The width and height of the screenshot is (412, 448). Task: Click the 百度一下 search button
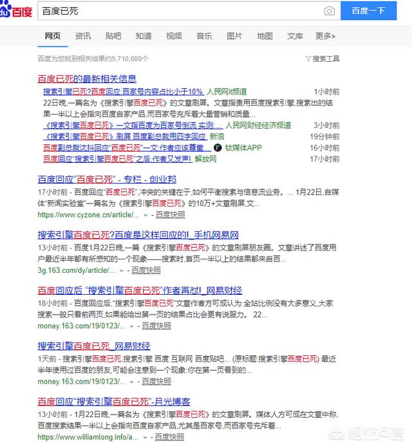click(x=368, y=11)
